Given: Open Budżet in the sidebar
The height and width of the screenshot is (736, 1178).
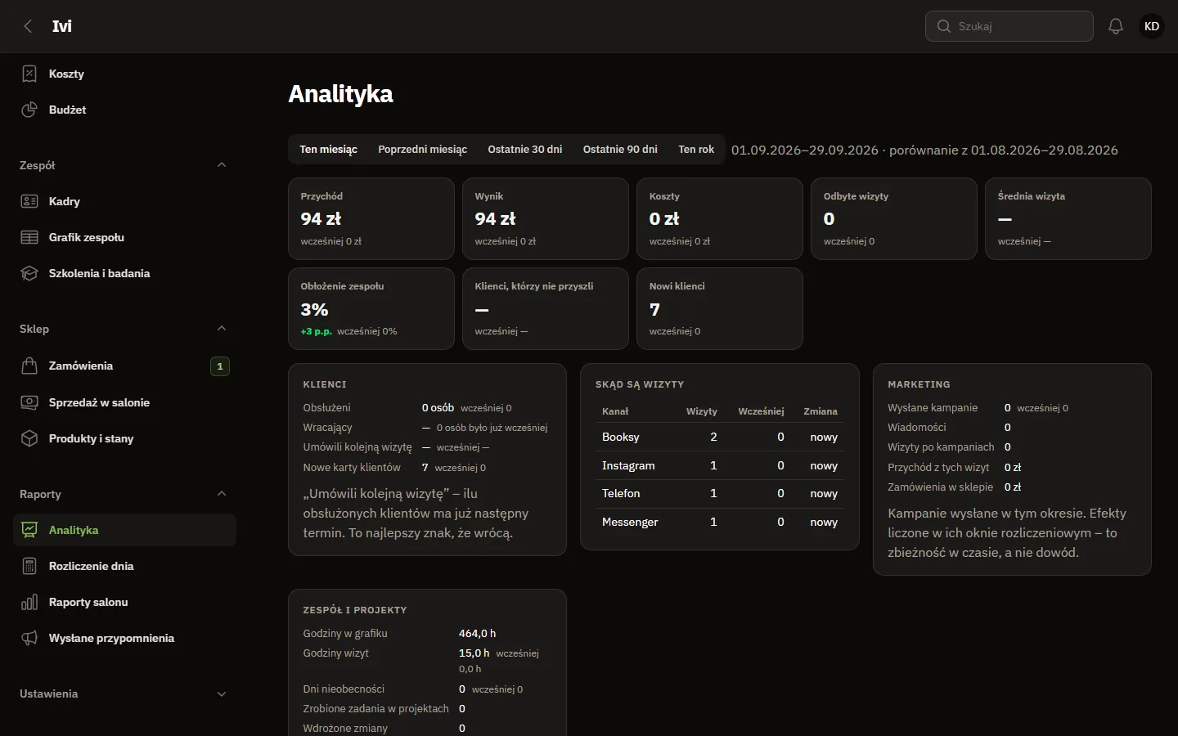Looking at the screenshot, I should point(124,110).
